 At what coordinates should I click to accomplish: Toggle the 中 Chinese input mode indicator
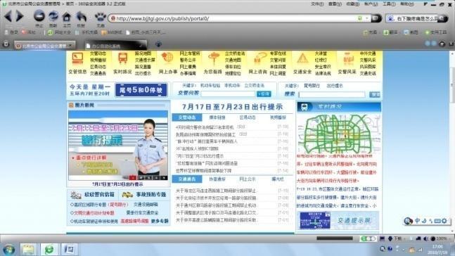(x=417, y=221)
